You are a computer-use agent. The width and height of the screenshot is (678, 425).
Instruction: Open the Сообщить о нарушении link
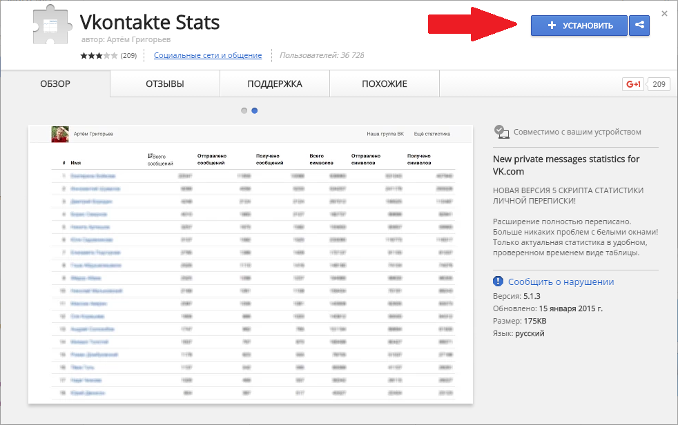point(561,281)
